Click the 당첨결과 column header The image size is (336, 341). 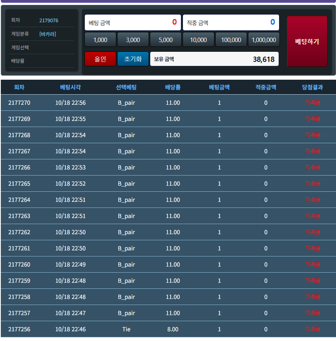[x=312, y=87]
